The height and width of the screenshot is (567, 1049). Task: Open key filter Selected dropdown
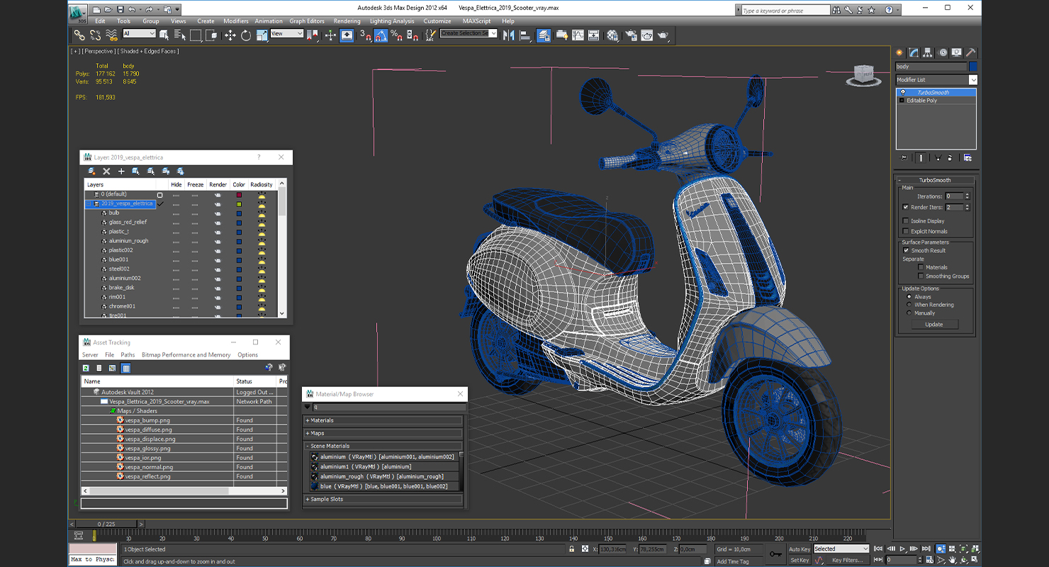click(x=841, y=549)
